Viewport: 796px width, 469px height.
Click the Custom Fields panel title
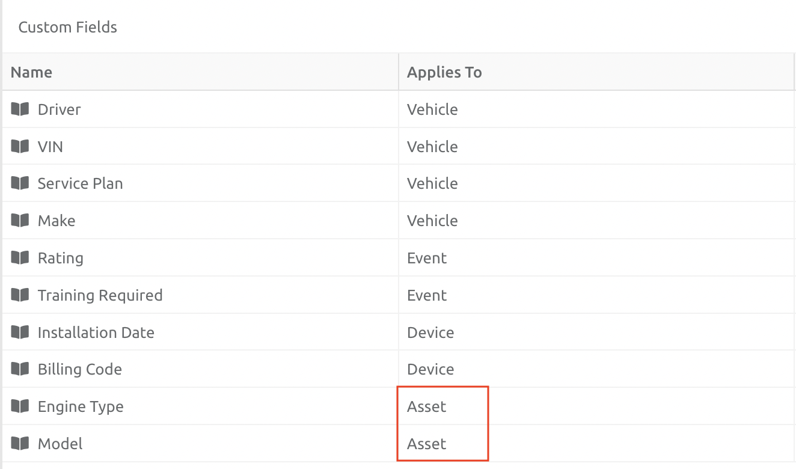tap(67, 27)
